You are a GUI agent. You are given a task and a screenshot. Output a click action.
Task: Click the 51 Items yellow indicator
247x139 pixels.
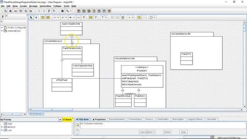(67, 119)
